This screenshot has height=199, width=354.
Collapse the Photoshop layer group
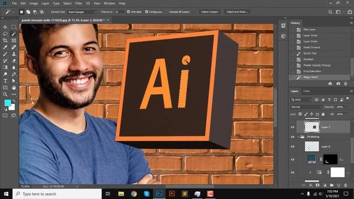coord(298,137)
